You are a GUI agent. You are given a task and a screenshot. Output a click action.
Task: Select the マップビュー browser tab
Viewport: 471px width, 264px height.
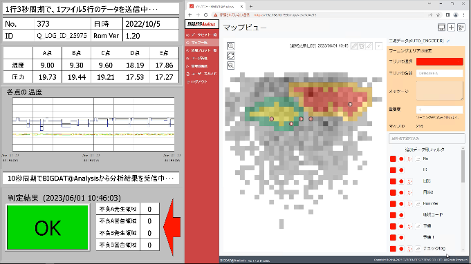[x=216, y=6]
